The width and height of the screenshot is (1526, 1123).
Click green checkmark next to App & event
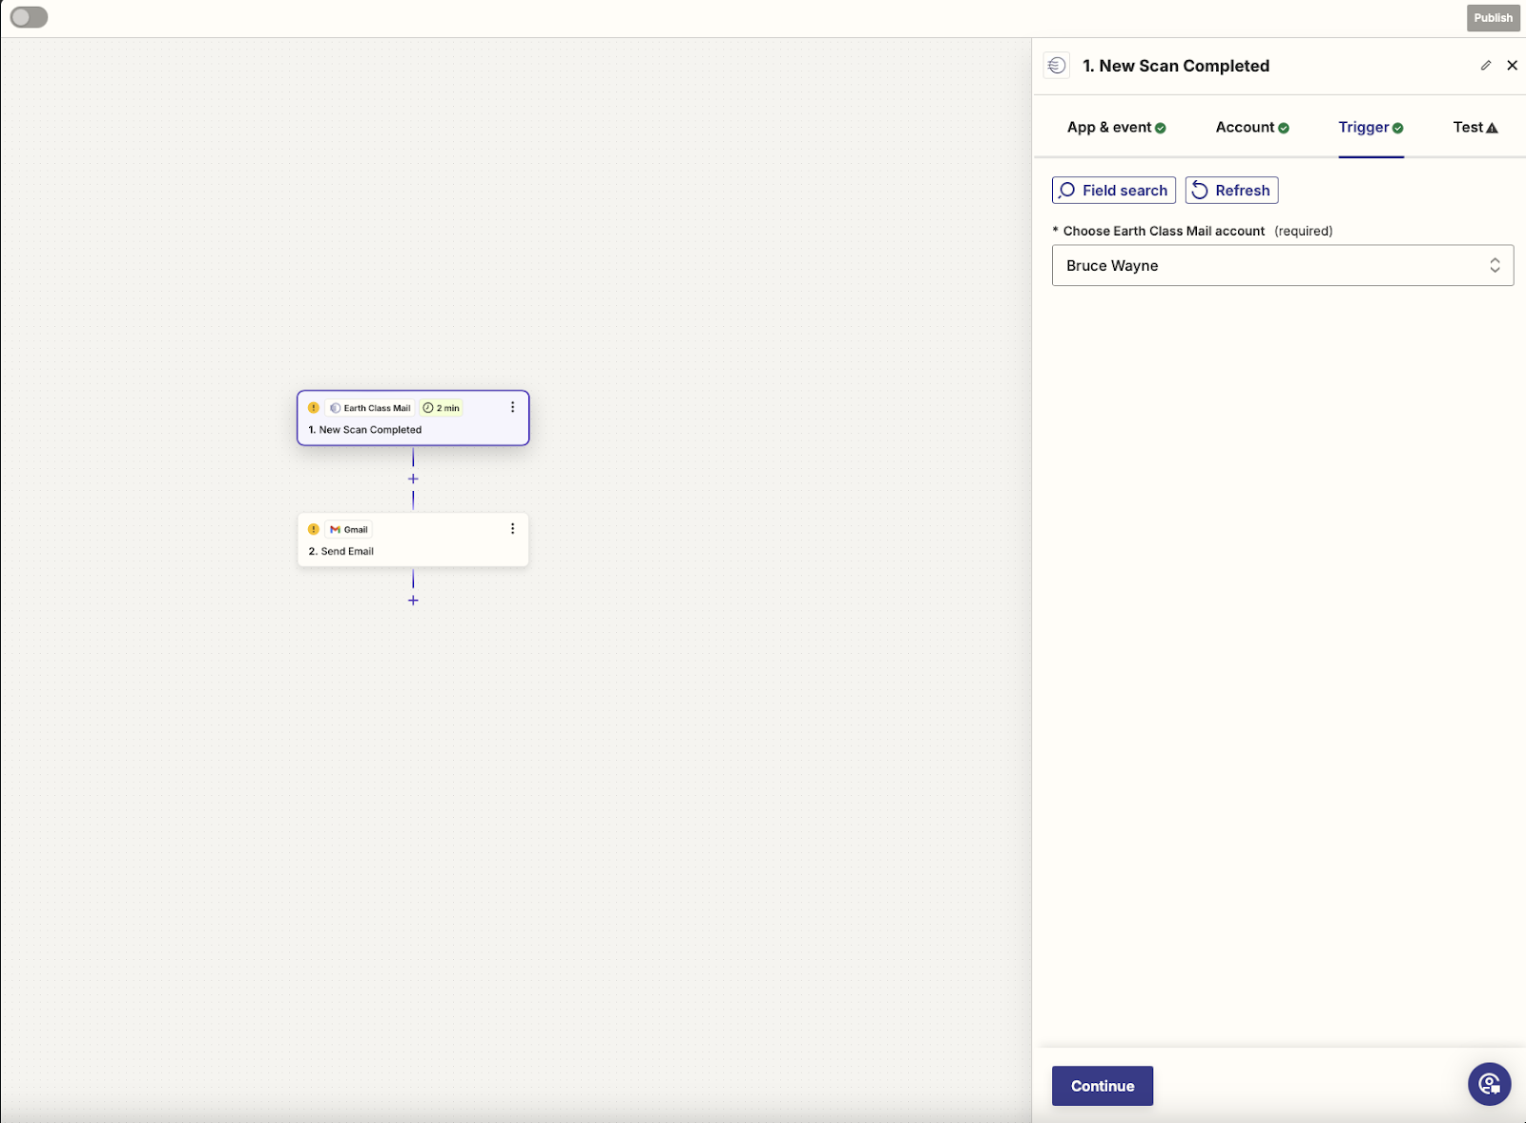tap(1161, 129)
